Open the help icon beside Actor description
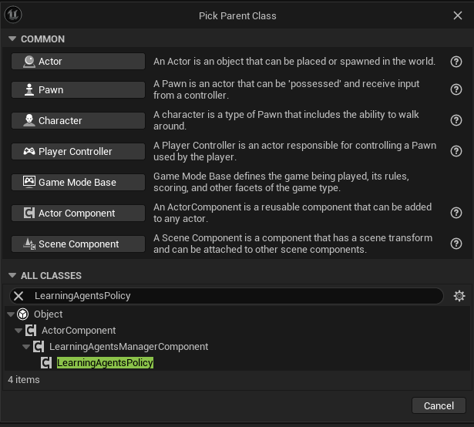Image resolution: width=474 pixels, height=427 pixels. click(456, 62)
